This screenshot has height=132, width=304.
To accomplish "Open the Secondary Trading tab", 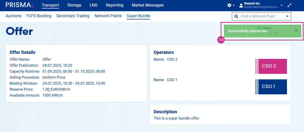I will coord(73,16).
